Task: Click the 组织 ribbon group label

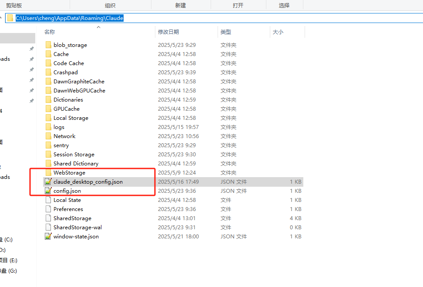Action: pos(110,5)
